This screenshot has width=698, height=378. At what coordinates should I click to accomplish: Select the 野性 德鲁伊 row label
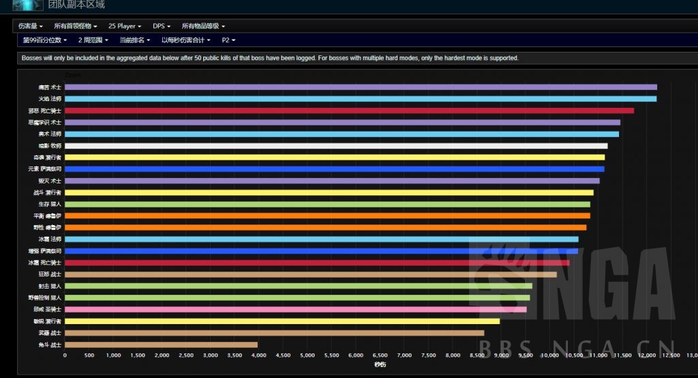[x=47, y=227]
